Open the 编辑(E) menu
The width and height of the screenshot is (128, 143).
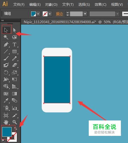(35, 5)
